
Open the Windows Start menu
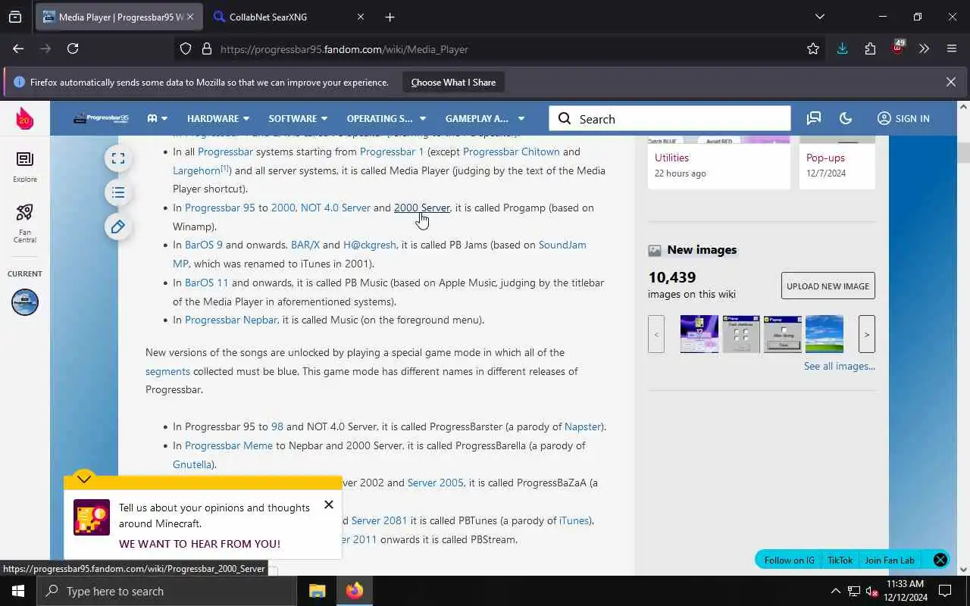[18, 591]
